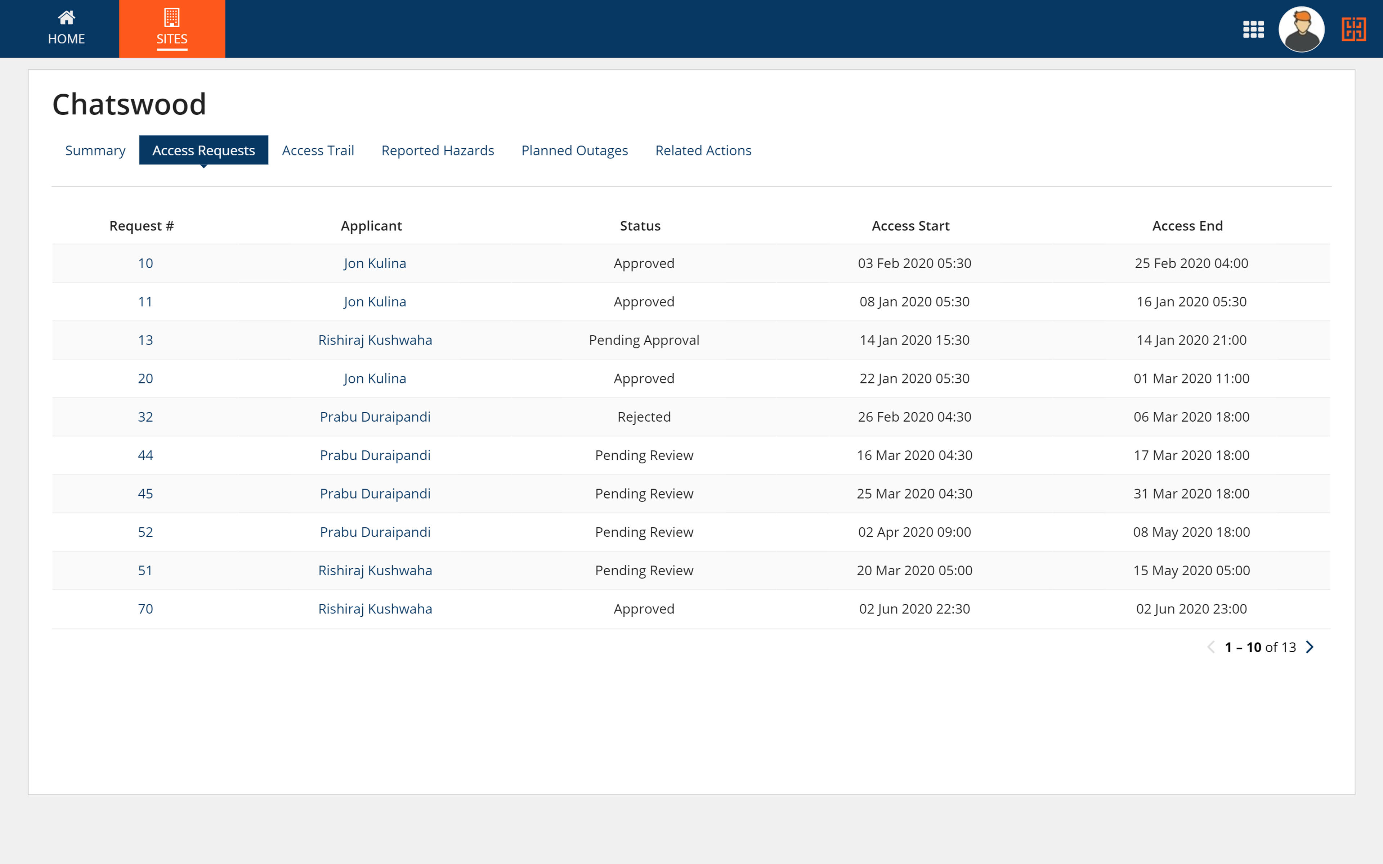Click the '01 Mar 2020 11:00' end date

pyautogui.click(x=1191, y=378)
